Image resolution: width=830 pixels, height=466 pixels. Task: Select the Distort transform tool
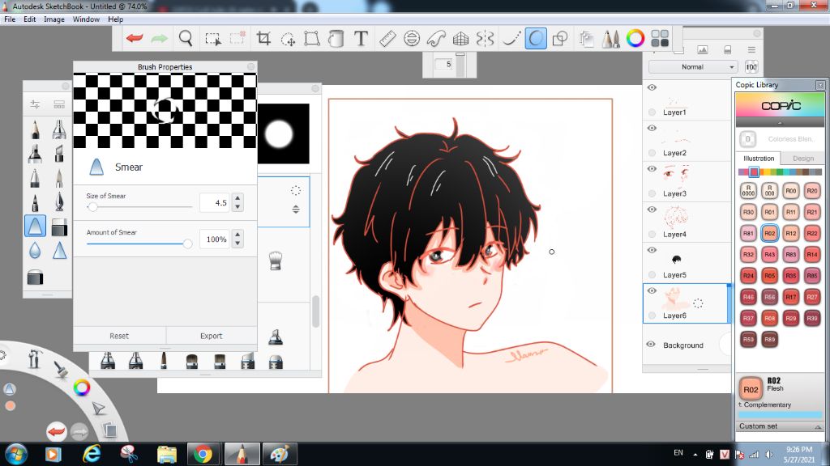point(312,38)
